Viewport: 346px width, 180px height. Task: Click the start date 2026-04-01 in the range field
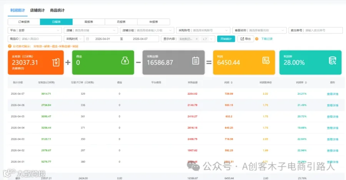[102, 39]
